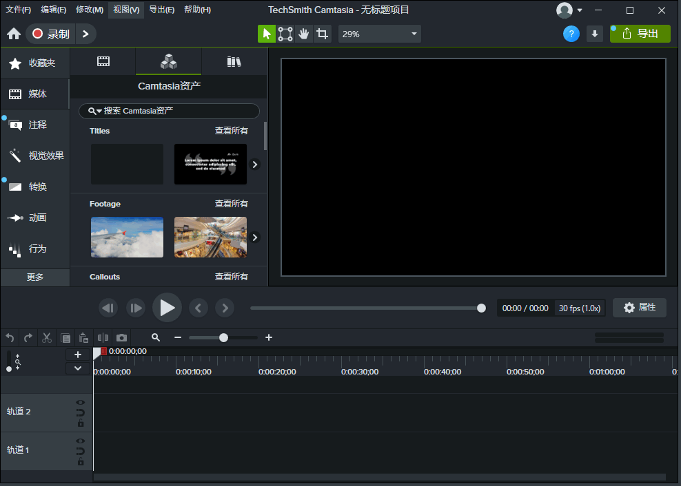Expand more Footage assets with right chevron
Image resolution: width=681 pixels, height=486 pixels.
(x=255, y=237)
